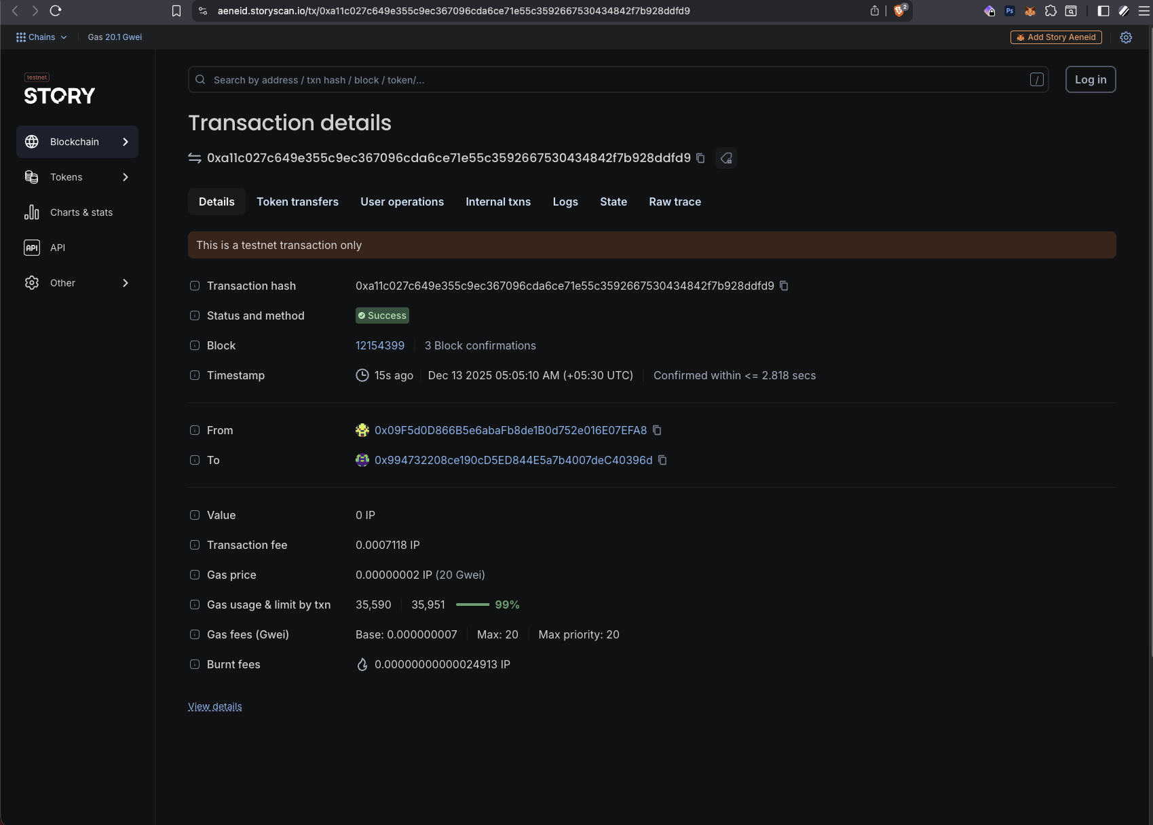Open the From address 0x09F5d0D8... link
This screenshot has height=825, width=1153.
(x=511, y=430)
